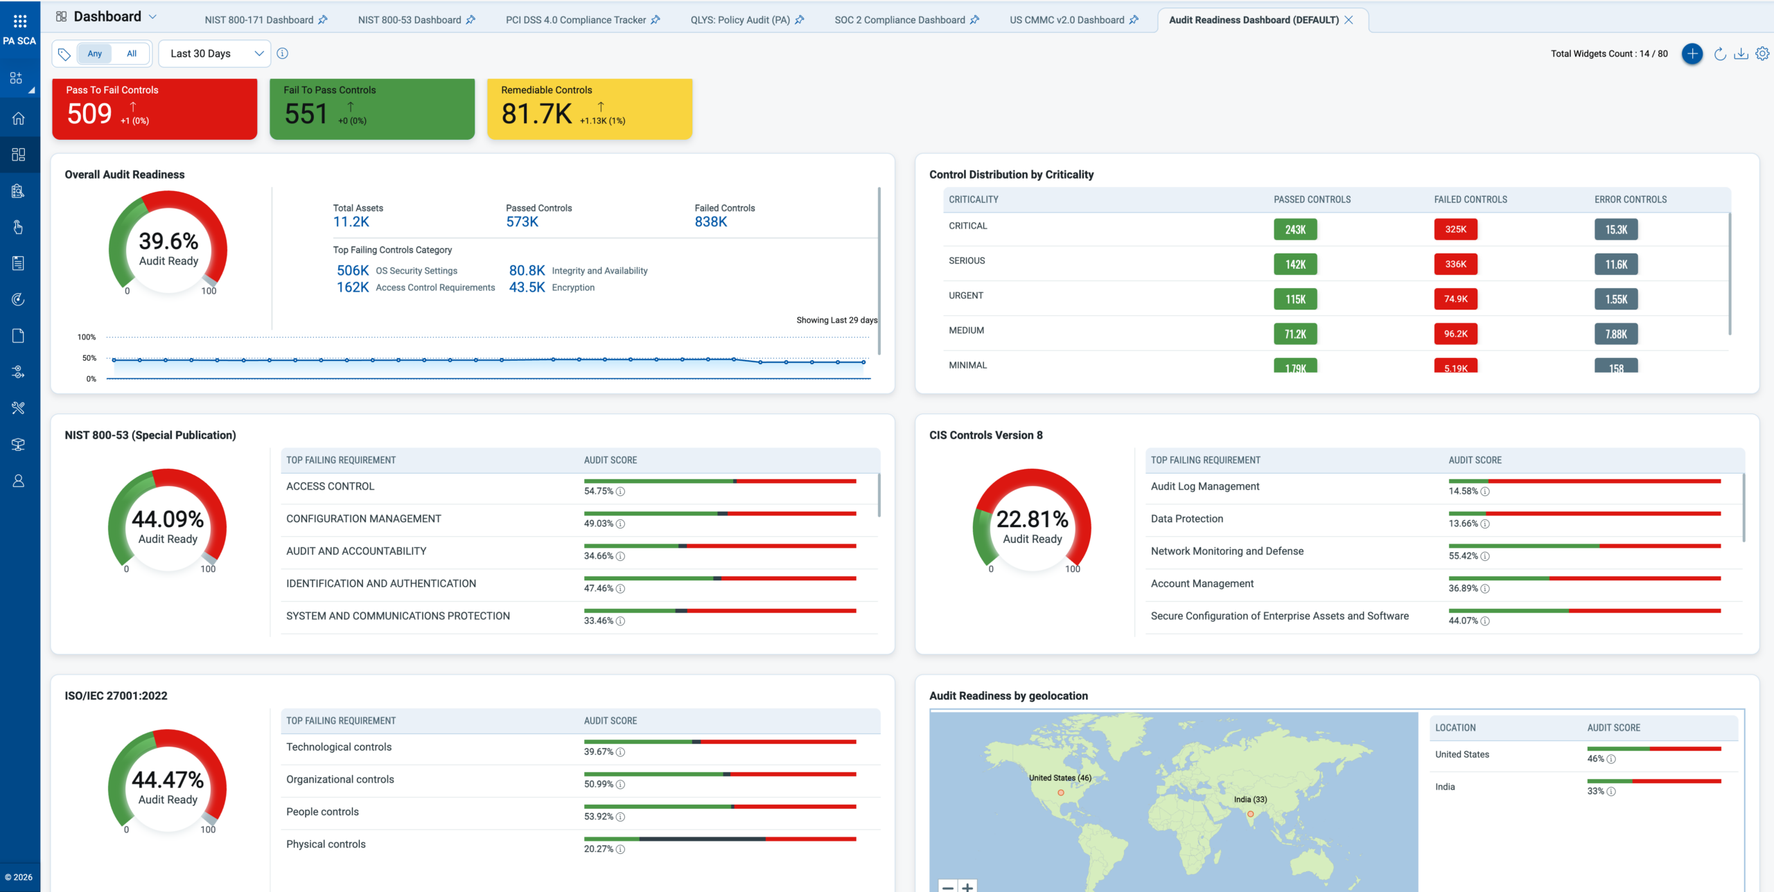
Task: Click the Failed Controls value 838K
Action: pyautogui.click(x=711, y=222)
